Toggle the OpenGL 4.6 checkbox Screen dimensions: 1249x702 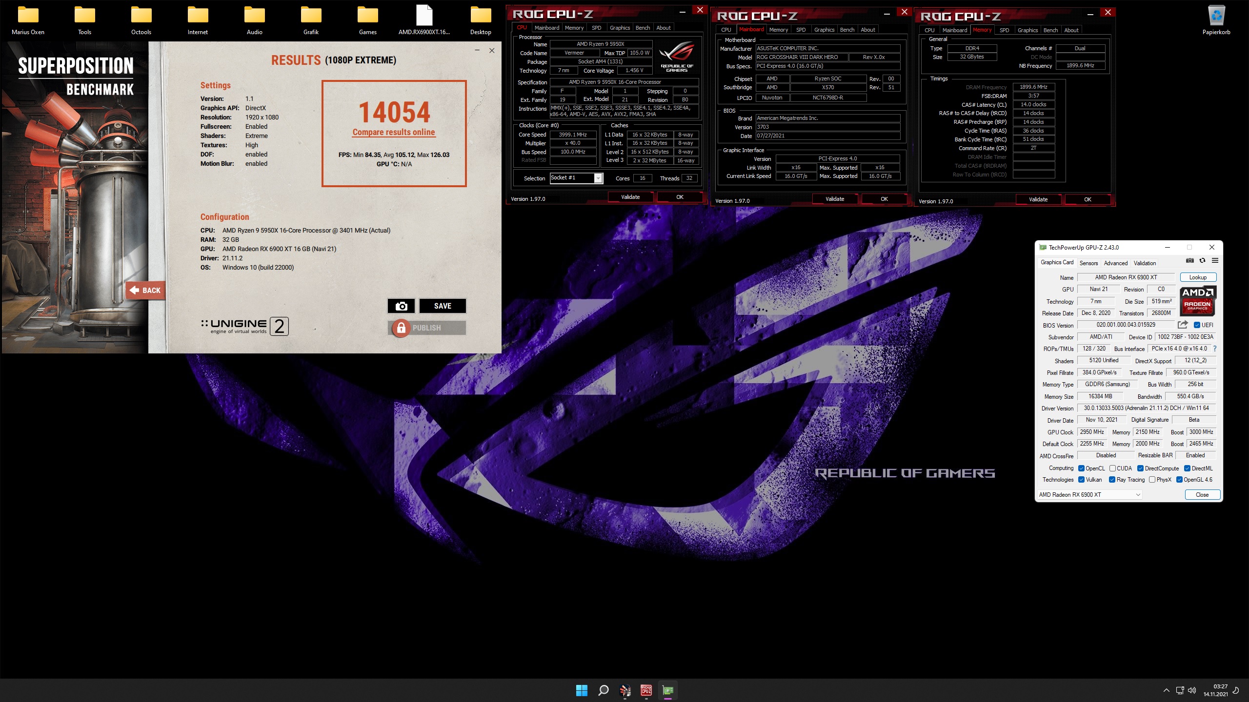pyautogui.click(x=1180, y=480)
